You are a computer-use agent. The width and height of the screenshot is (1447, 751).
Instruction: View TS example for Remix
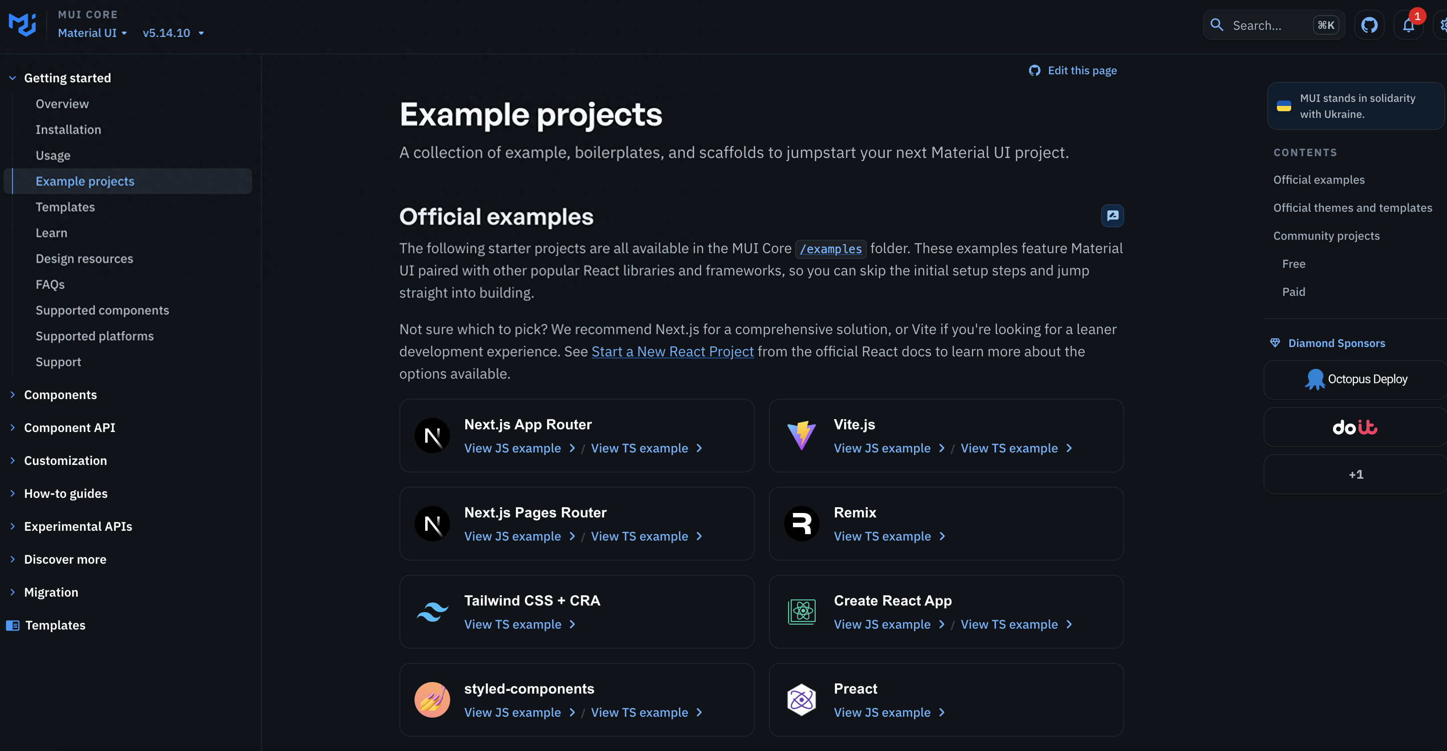[889, 536]
